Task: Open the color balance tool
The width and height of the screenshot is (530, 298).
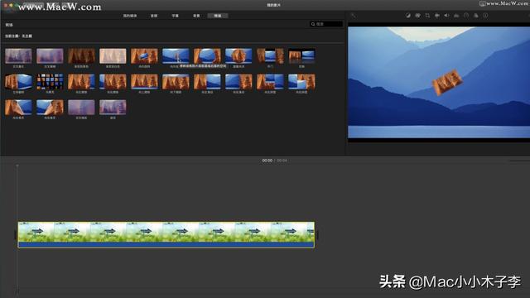Action: pyautogui.click(x=408, y=16)
